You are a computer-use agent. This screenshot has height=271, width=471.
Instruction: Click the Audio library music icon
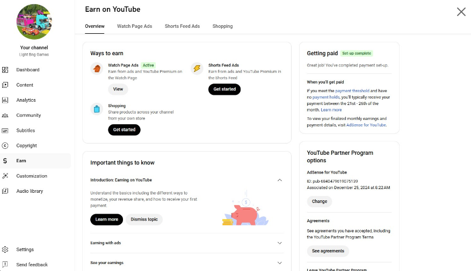coord(5,191)
